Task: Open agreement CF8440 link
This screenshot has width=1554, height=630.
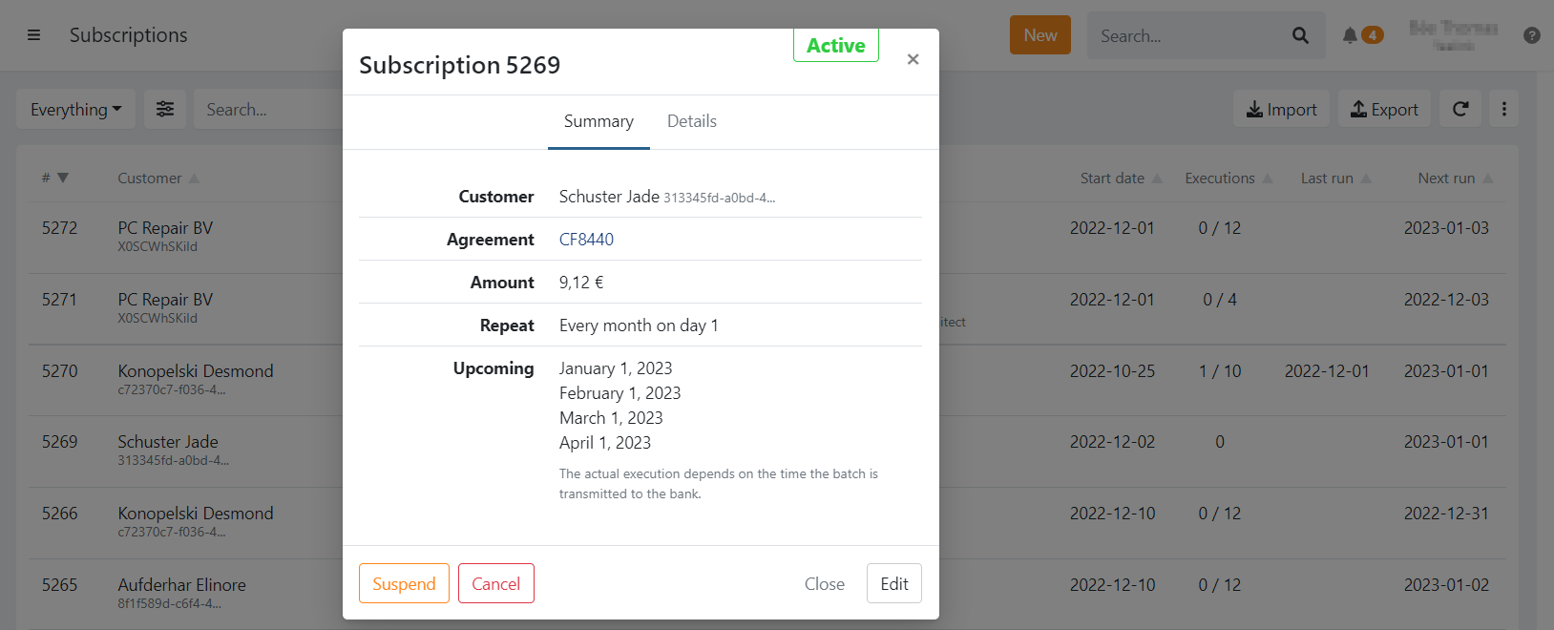Action: coord(586,240)
